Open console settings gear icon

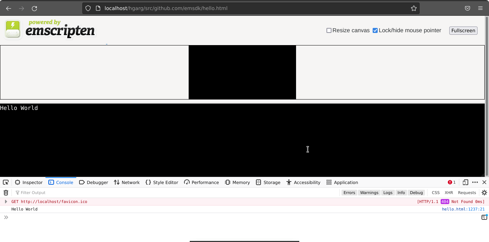pos(484,193)
